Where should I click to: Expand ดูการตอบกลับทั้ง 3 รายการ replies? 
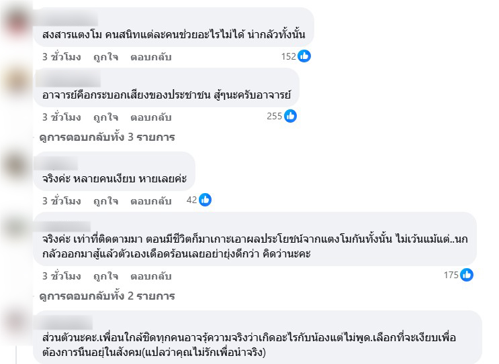[107, 137]
